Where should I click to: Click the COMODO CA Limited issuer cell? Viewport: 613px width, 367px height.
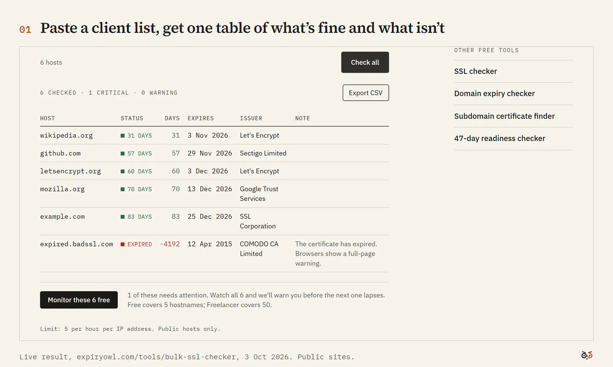tap(259, 249)
